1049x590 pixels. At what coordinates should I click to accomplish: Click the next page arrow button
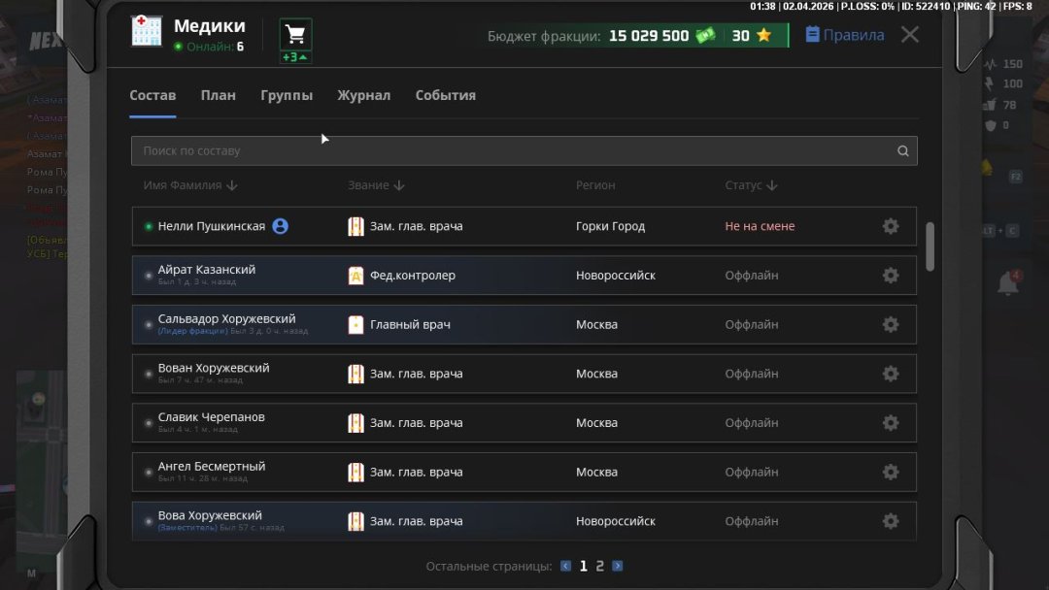point(618,567)
